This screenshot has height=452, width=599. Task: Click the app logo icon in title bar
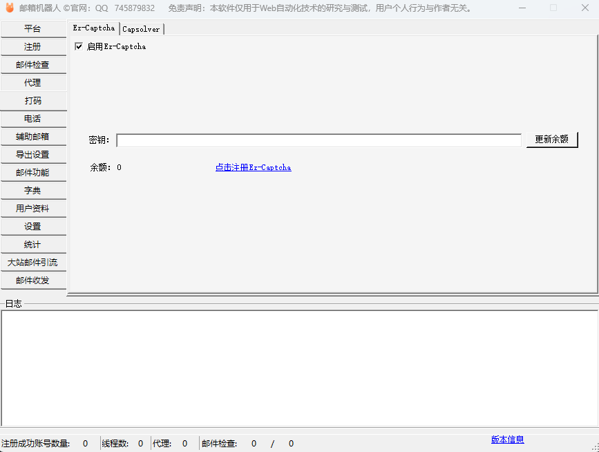tap(9, 8)
